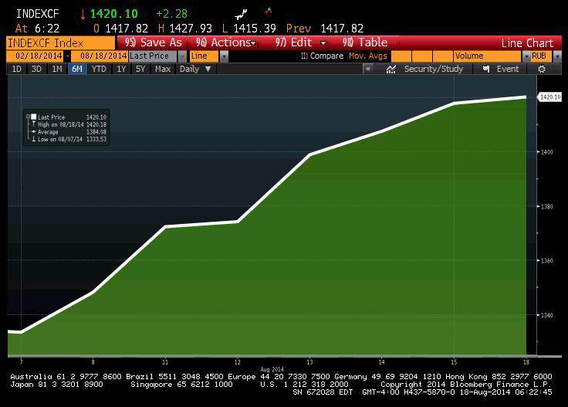
Task: Click the High marker icon in legend
Action: [x=32, y=124]
